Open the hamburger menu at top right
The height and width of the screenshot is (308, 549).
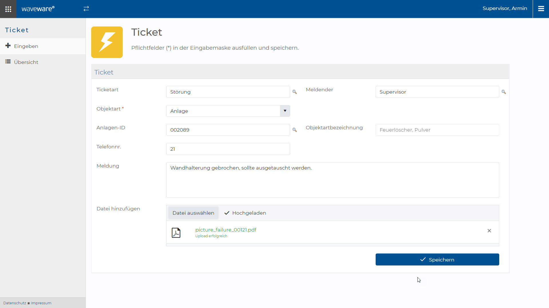[541, 9]
